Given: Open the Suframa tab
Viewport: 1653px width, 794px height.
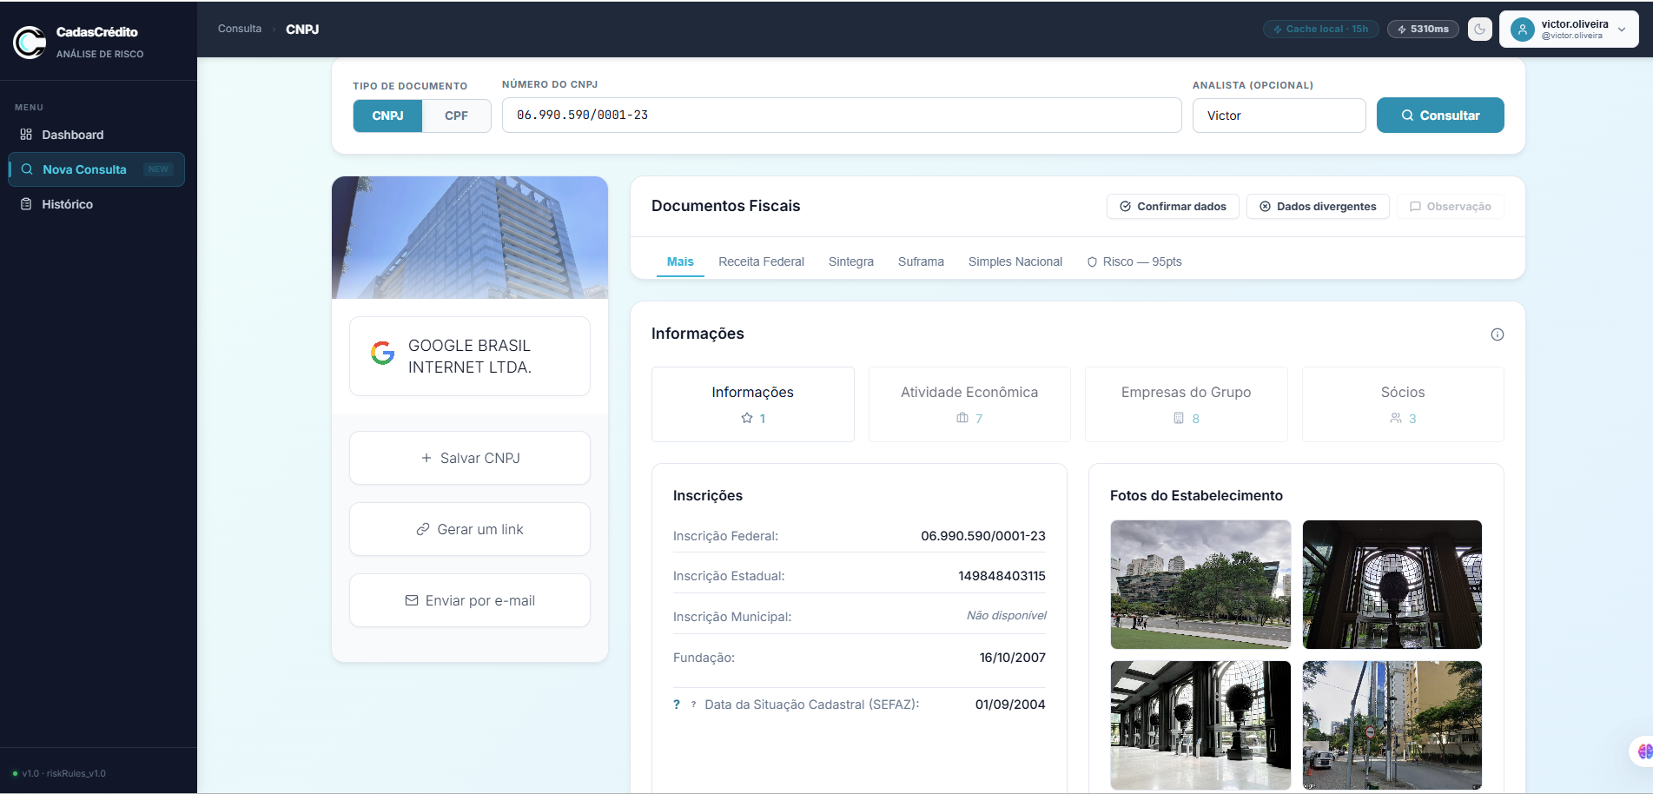Looking at the screenshot, I should (x=921, y=261).
